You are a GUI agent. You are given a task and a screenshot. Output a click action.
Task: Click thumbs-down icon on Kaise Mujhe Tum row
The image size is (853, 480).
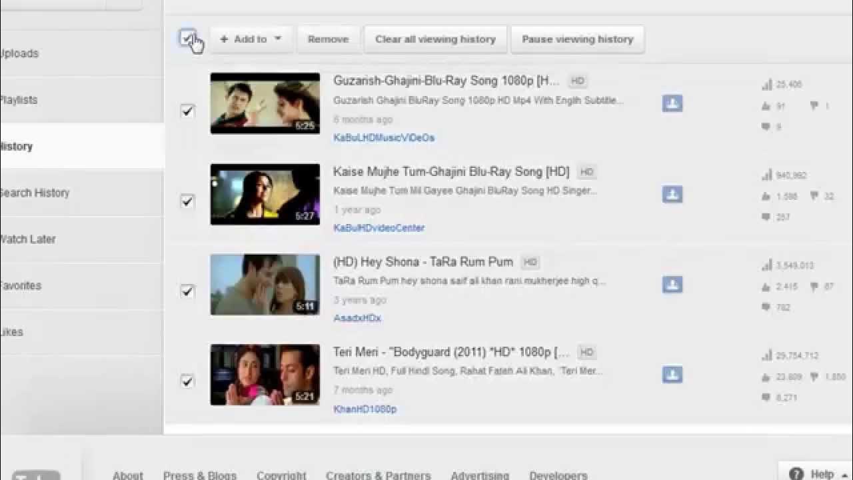tap(814, 196)
